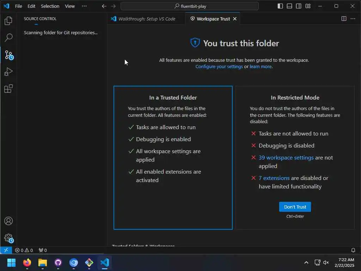Split the editor to the right

click(x=344, y=19)
